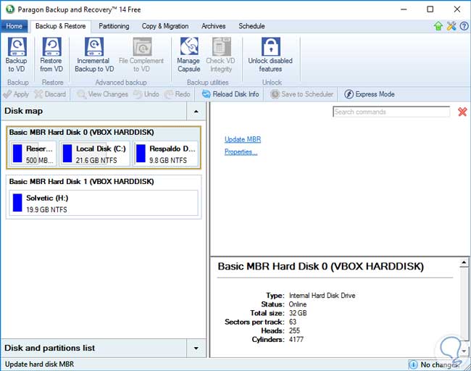The width and height of the screenshot is (471, 371).
Task: Click the Heads value 255
Action: [294, 330]
